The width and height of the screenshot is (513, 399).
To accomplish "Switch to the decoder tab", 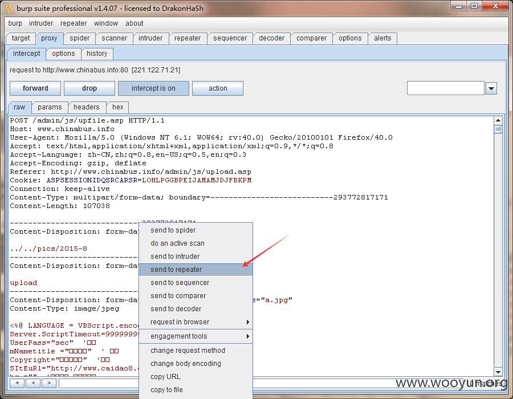I will (x=271, y=38).
